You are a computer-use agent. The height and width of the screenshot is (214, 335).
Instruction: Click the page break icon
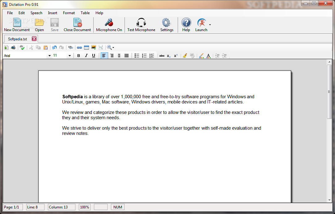[101, 47]
